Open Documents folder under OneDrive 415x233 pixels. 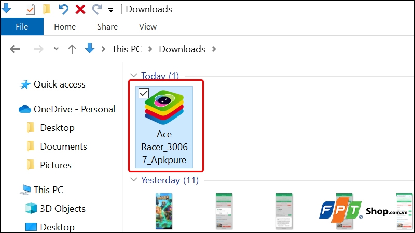[63, 147]
